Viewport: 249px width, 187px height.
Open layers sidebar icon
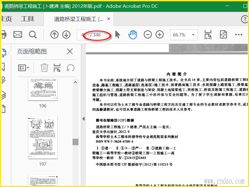click(x=4, y=95)
